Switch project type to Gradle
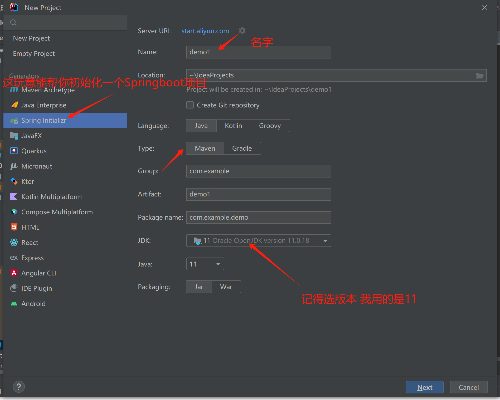This screenshot has width=500, height=400. (242, 148)
